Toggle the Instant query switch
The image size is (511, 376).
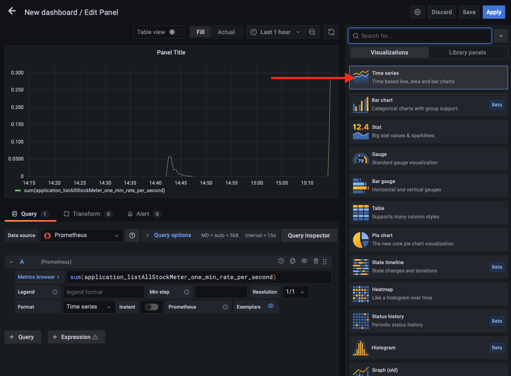click(x=152, y=307)
